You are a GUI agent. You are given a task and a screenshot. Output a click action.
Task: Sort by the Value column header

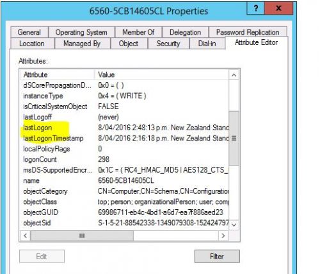[x=161, y=74]
